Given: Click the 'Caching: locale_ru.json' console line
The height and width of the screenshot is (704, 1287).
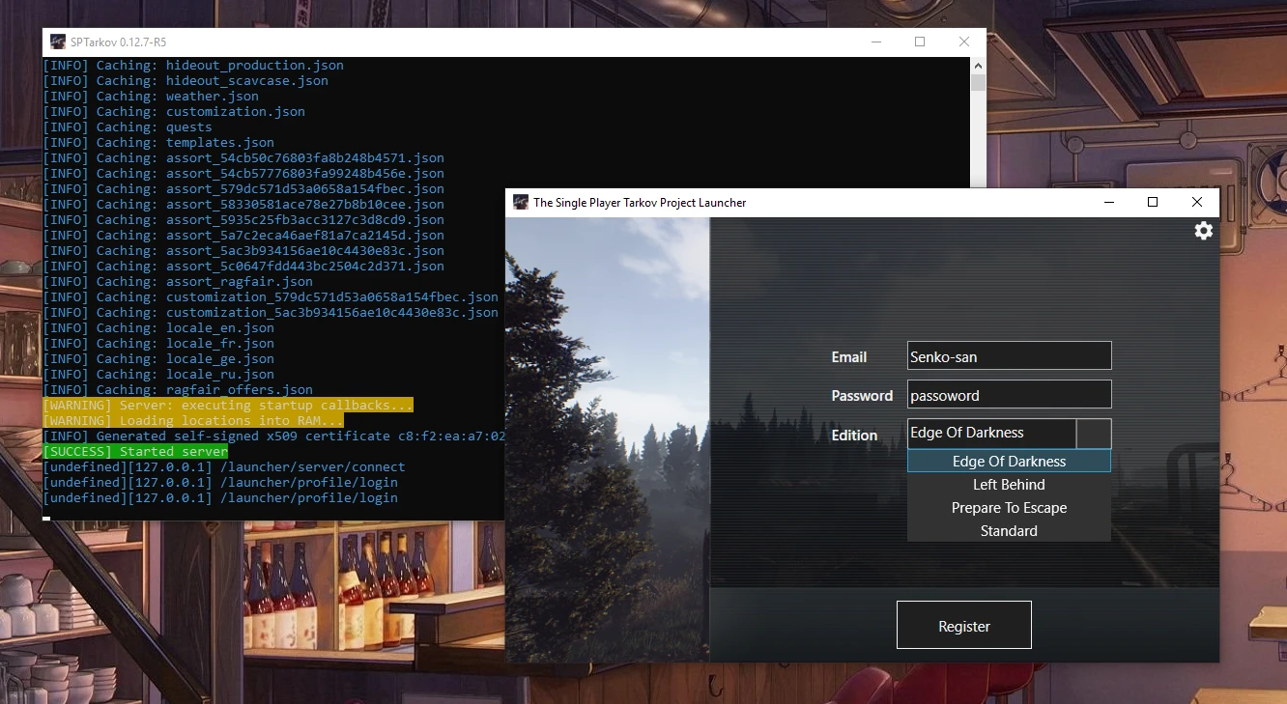Looking at the screenshot, I should point(158,374).
